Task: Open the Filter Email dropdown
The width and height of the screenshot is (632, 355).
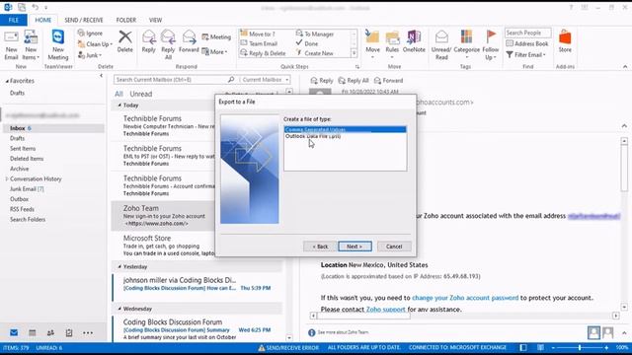Action: pos(526,55)
